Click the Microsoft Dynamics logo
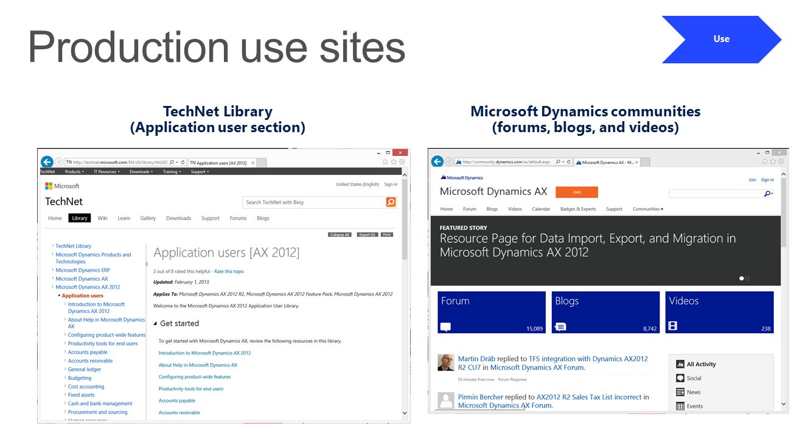794x447 pixels. point(461,178)
